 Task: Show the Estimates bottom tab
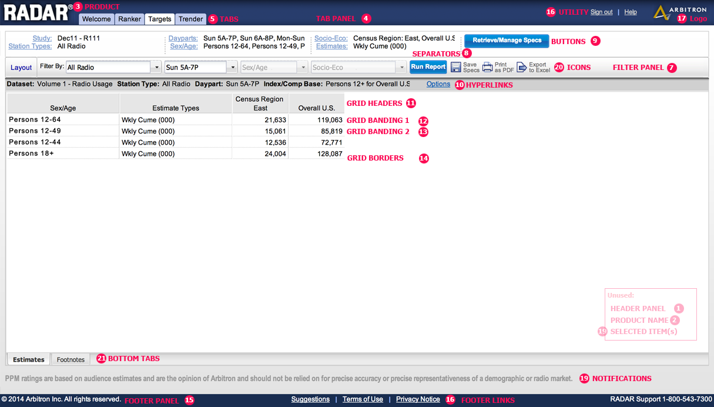coord(29,359)
